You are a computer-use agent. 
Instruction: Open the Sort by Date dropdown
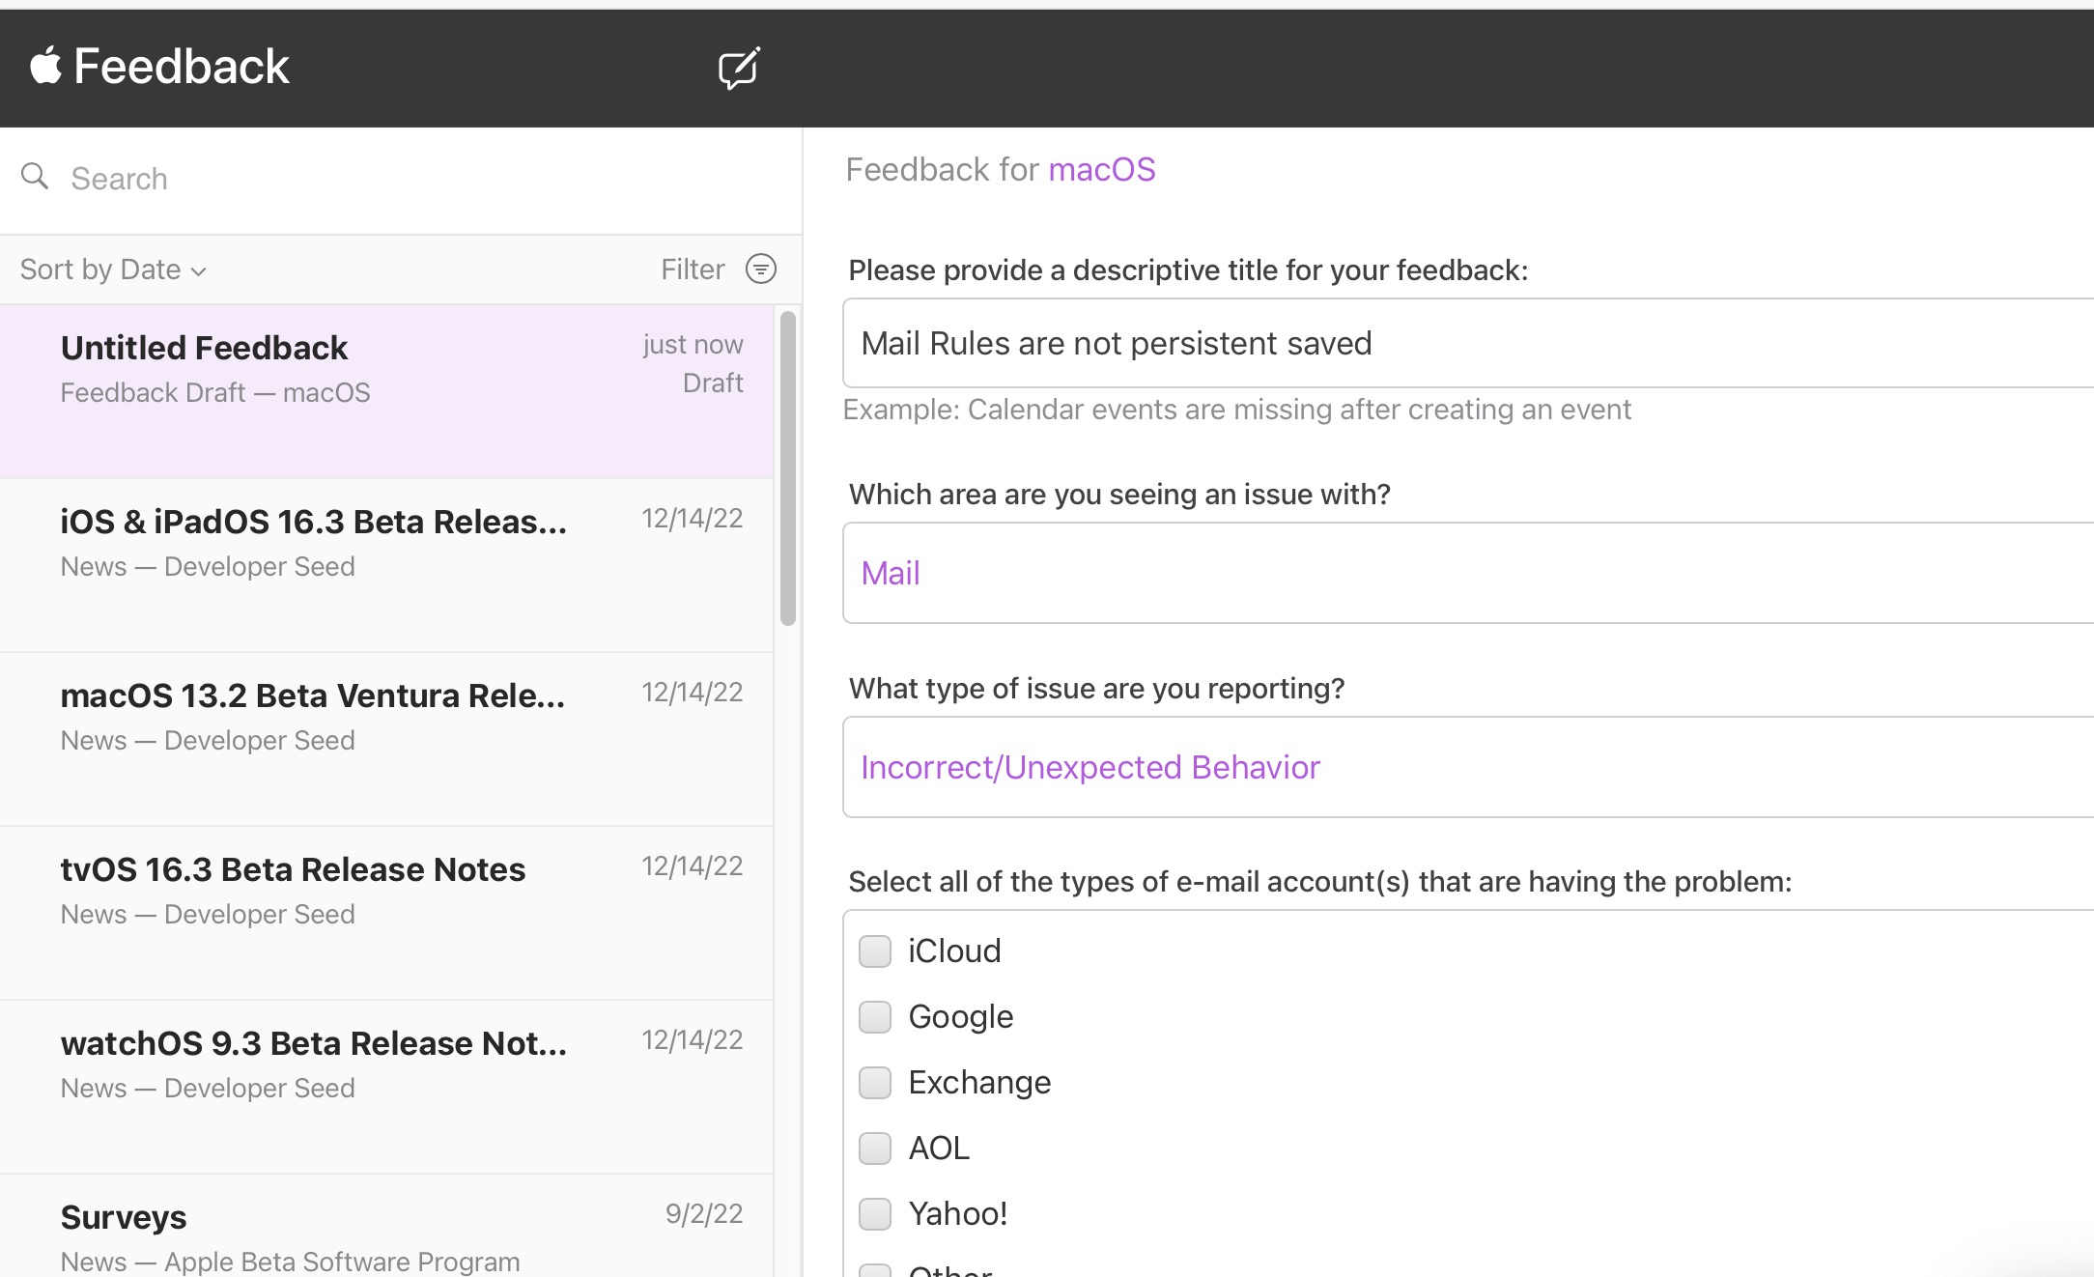click(113, 270)
